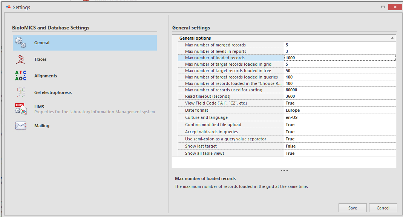Click the General gears icon
This screenshot has height=217, width=403.
(x=21, y=43)
